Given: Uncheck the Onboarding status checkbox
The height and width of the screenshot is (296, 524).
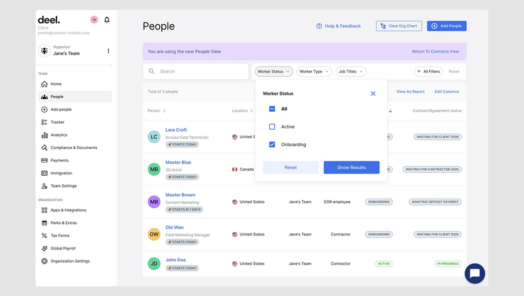Looking at the screenshot, I should point(272,145).
